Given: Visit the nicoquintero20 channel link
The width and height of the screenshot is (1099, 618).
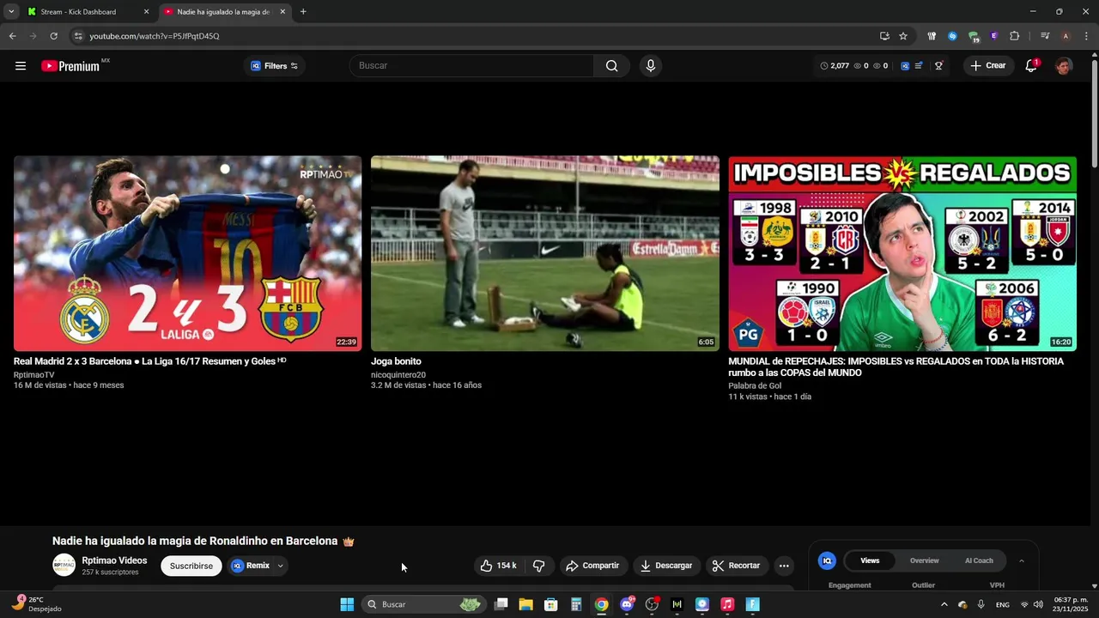Looking at the screenshot, I should pyautogui.click(x=398, y=375).
